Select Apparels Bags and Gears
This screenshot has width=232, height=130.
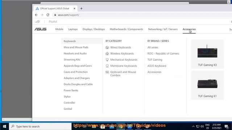(x=78, y=66)
